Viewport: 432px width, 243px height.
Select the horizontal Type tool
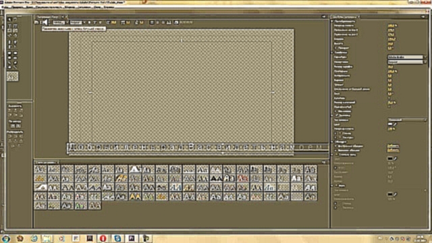[x=9, y=26]
